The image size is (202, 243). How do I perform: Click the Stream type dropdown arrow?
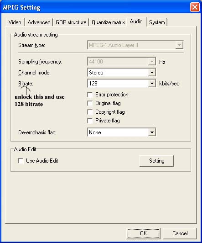[179, 45]
